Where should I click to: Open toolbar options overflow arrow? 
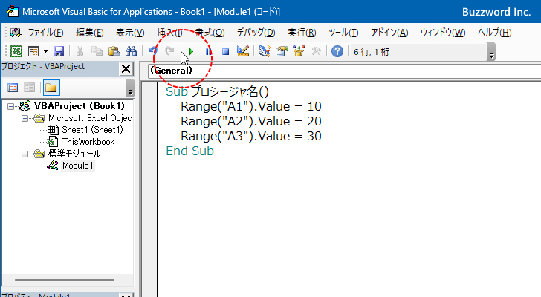(491, 52)
